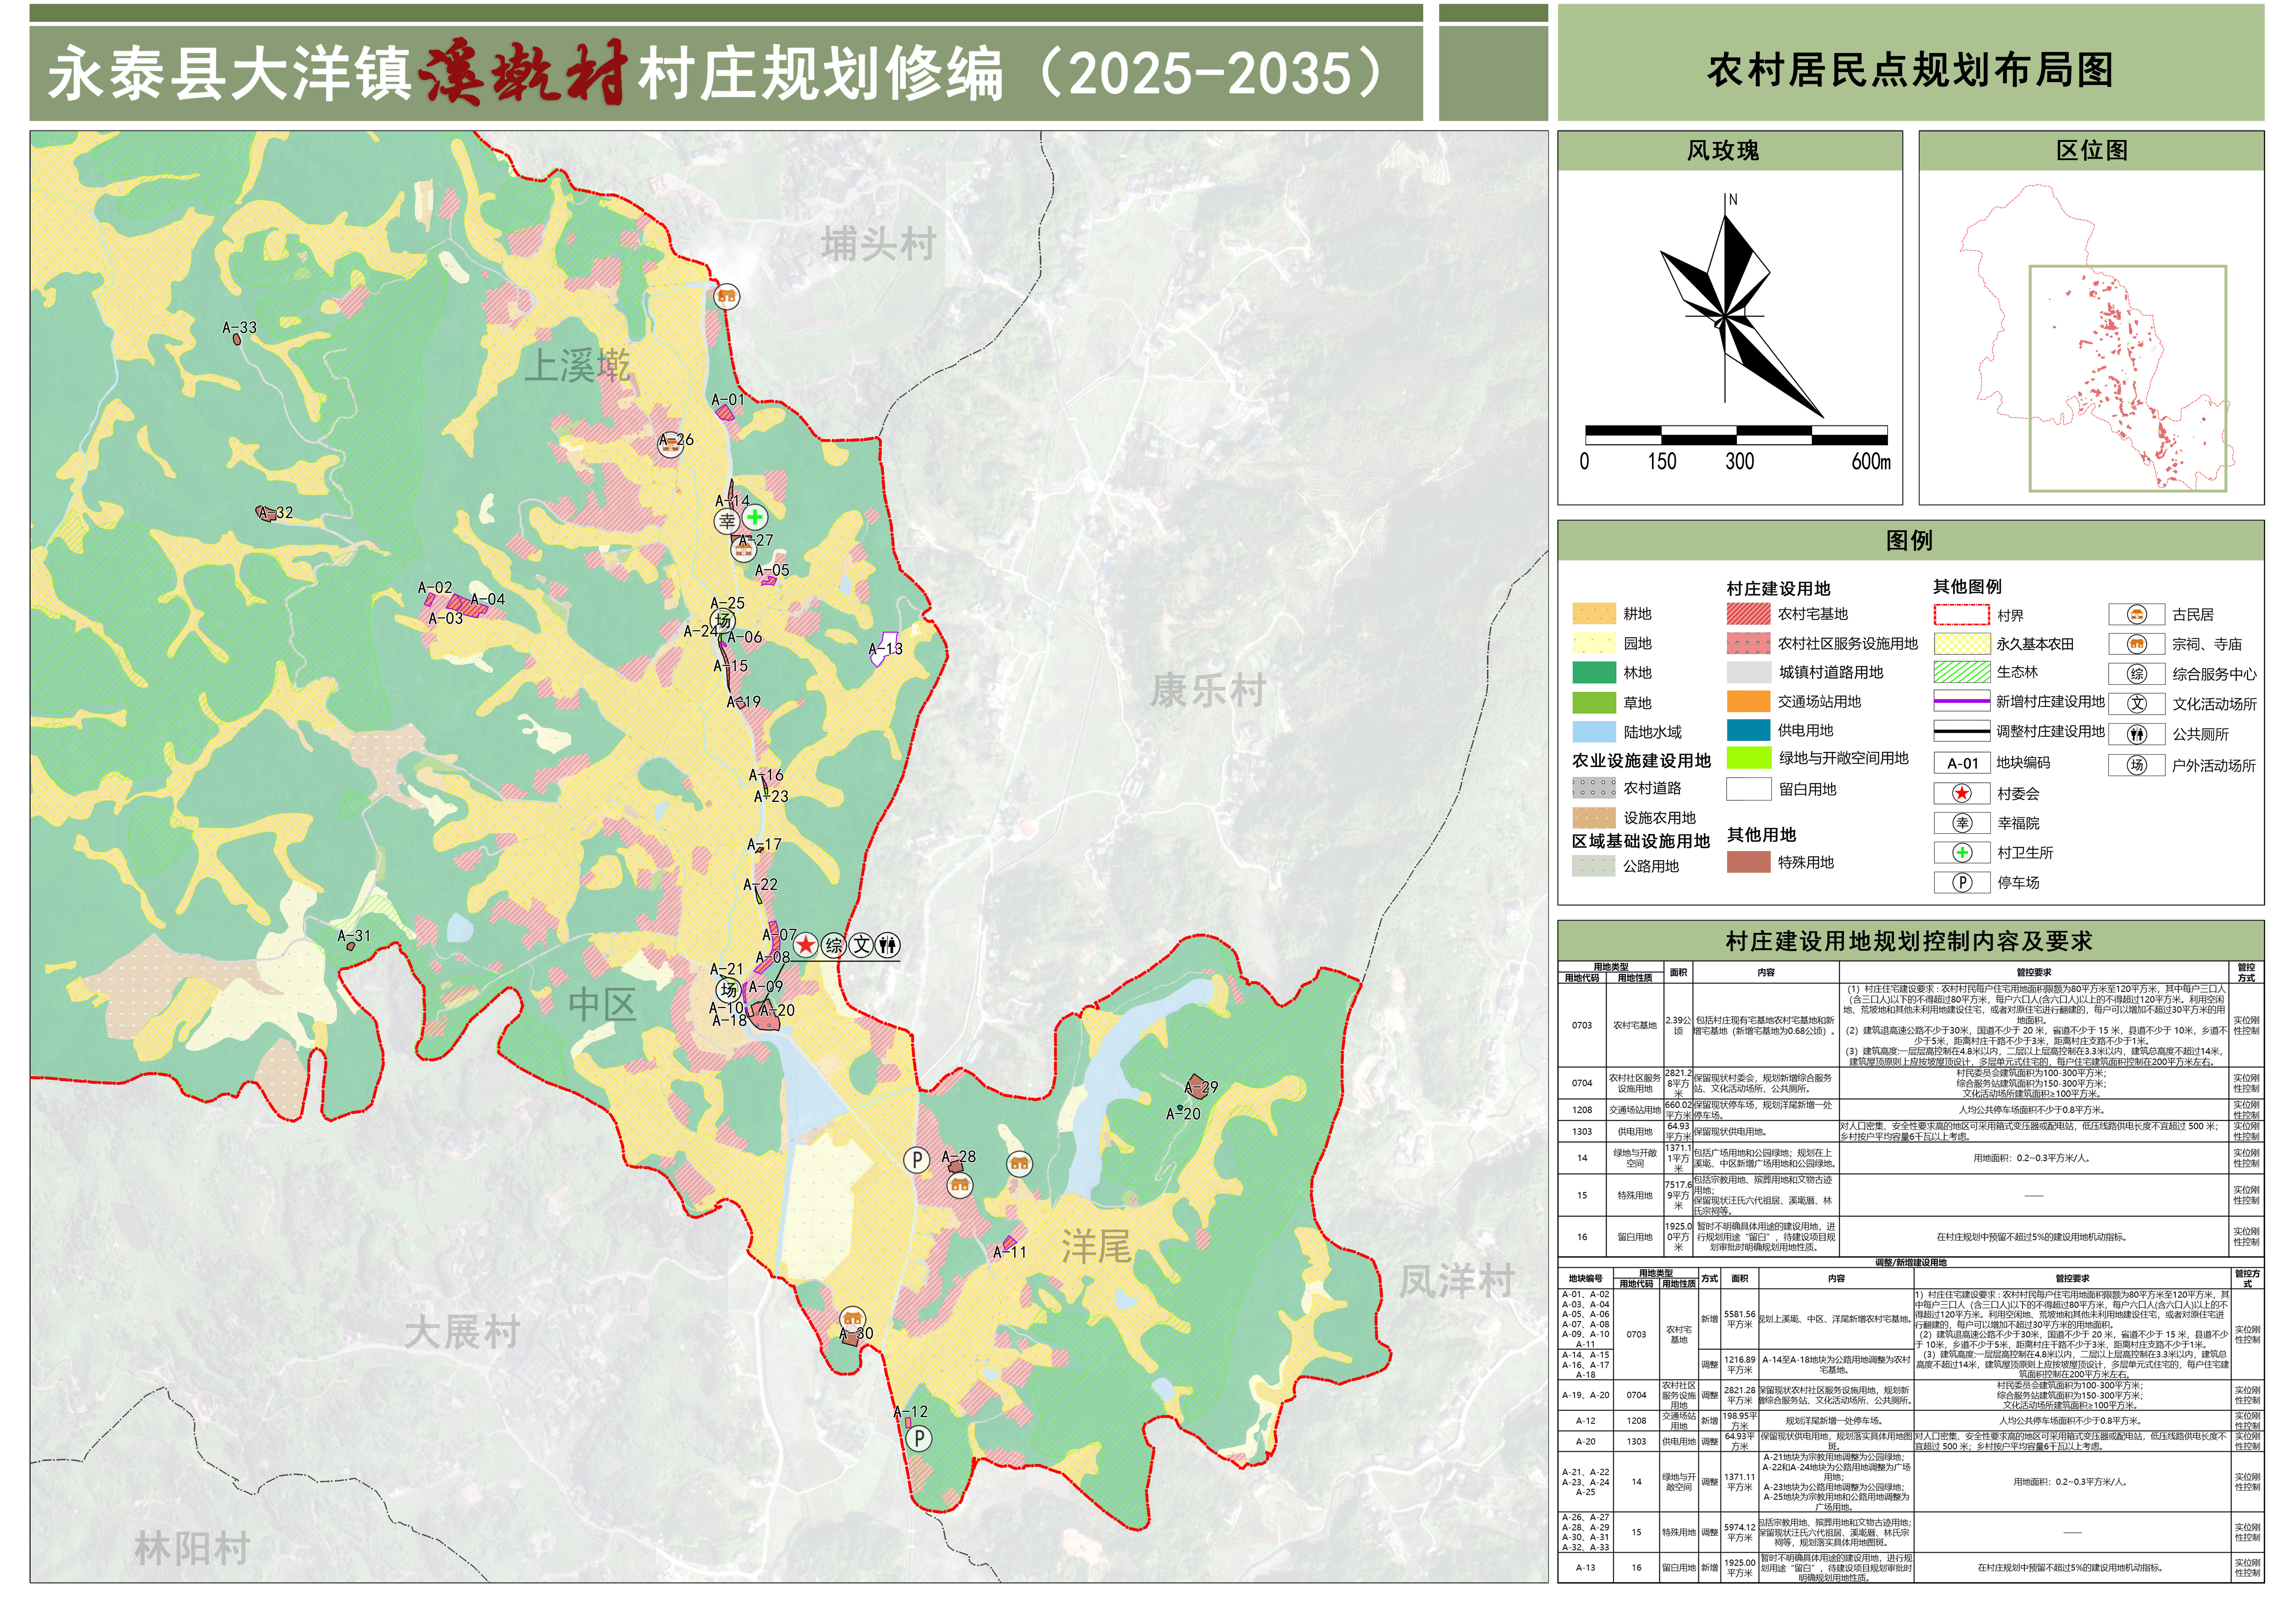The width and height of the screenshot is (2296, 1621).
Task: Click the A-01 地块编码 legend box
Action: tap(1962, 763)
